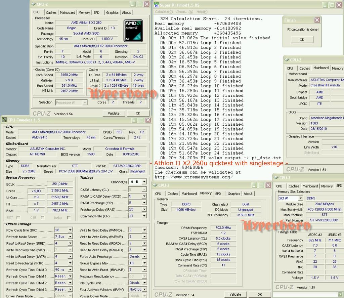344x298 pixels.
Task: Open Precharge Delay (tRAS) dropdown
Action: pyautogui.click(x=144, y=209)
